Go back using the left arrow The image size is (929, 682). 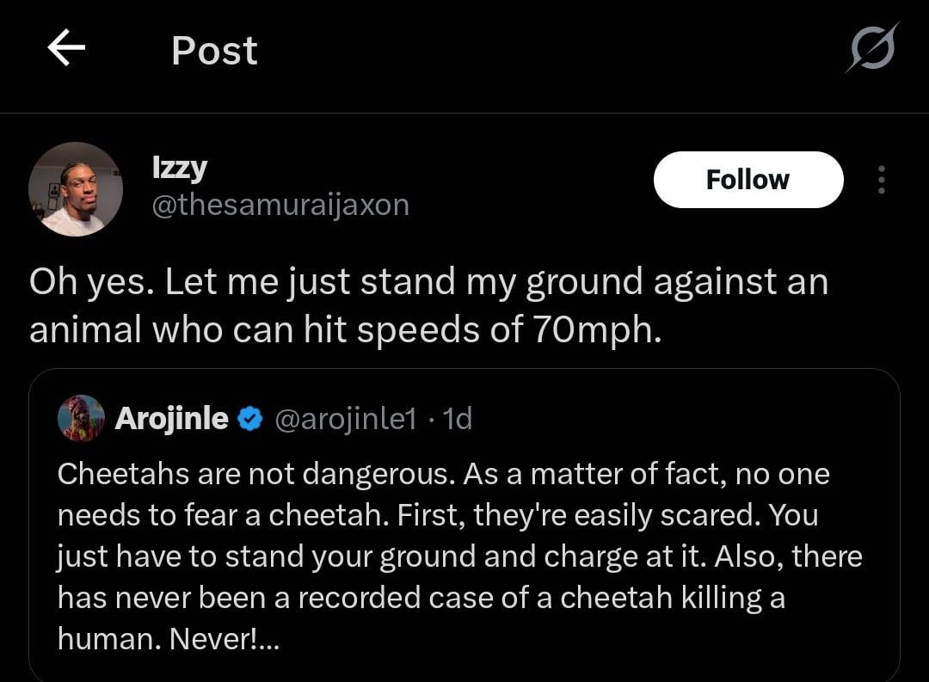(x=65, y=49)
